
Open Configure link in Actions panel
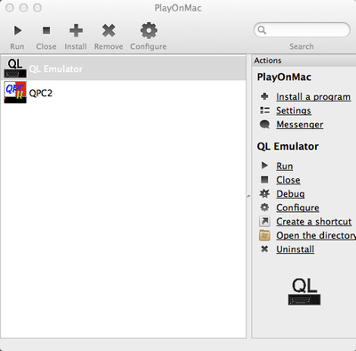click(297, 208)
